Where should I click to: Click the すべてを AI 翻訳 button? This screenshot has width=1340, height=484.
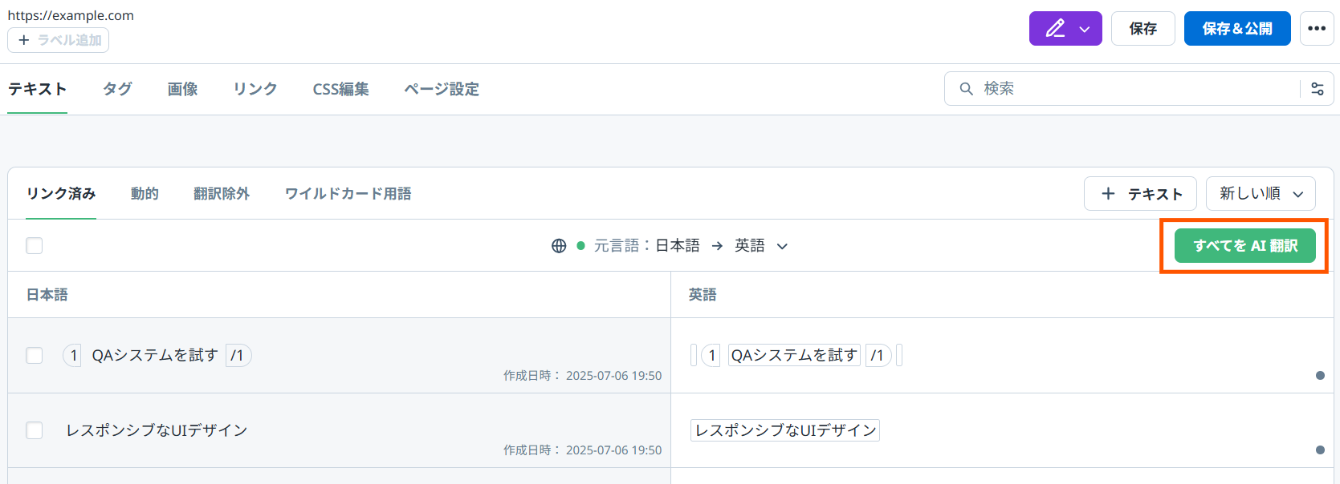[1244, 246]
